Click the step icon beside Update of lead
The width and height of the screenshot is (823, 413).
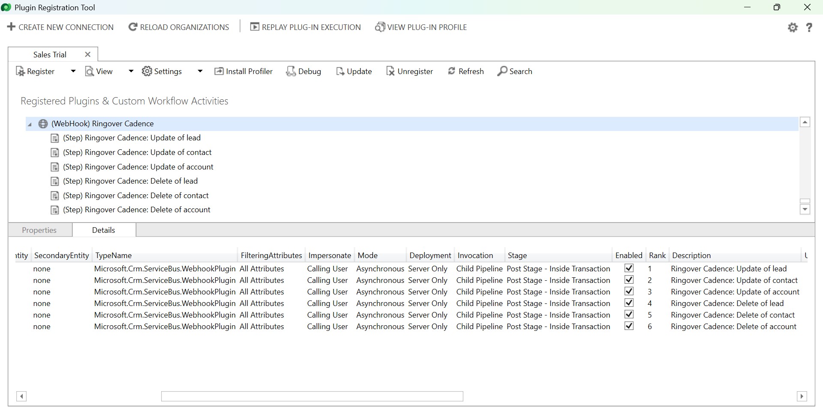coord(55,138)
